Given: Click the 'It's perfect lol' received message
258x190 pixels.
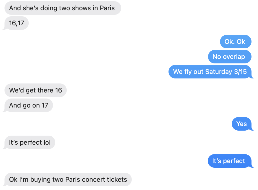Looking at the screenshot, I should tap(29, 142).
